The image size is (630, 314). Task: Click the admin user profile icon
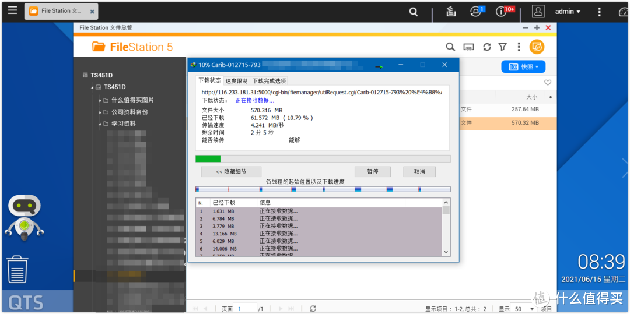[x=538, y=12]
